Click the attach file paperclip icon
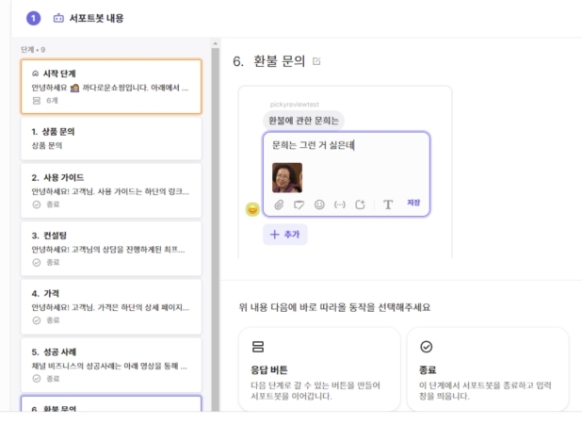Screen dimensions: 582x425 point(279,204)
